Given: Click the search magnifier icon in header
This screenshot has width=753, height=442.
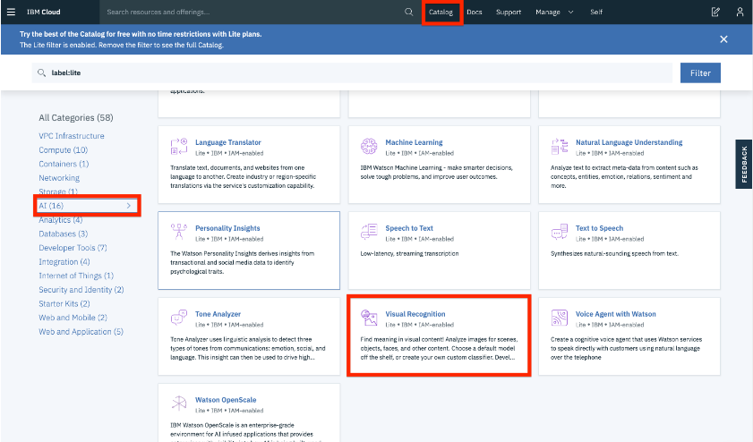Looking at the screenshot, I should 408,12.
